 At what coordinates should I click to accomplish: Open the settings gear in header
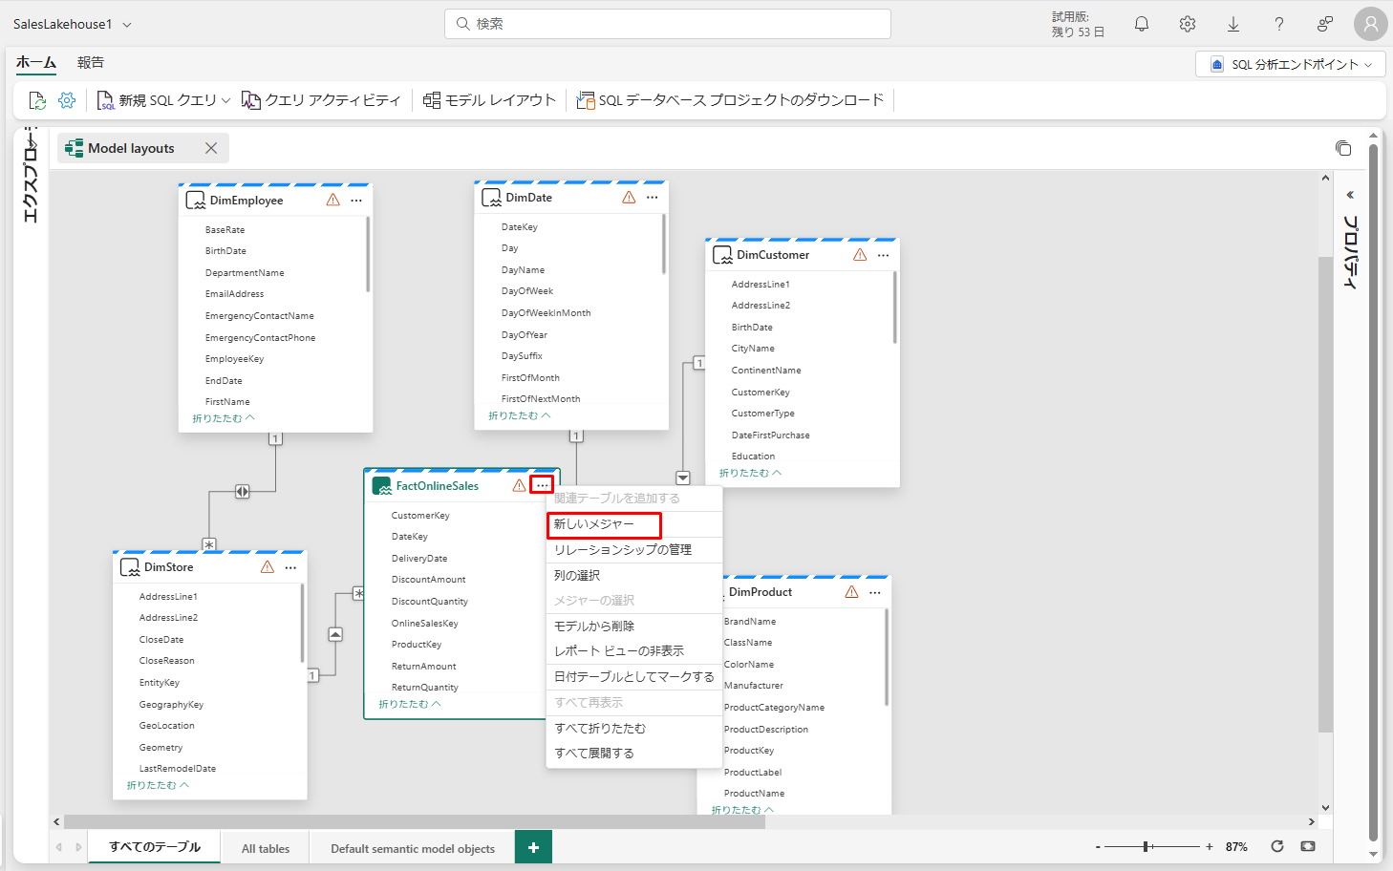click(1187, 24)
